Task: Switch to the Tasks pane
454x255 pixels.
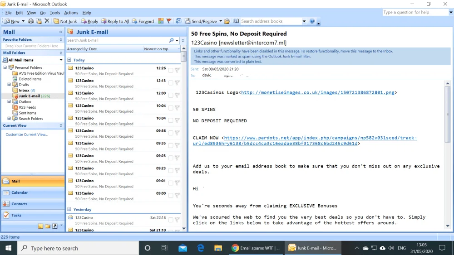Action: pyautogui.click(x=33, y=215)
